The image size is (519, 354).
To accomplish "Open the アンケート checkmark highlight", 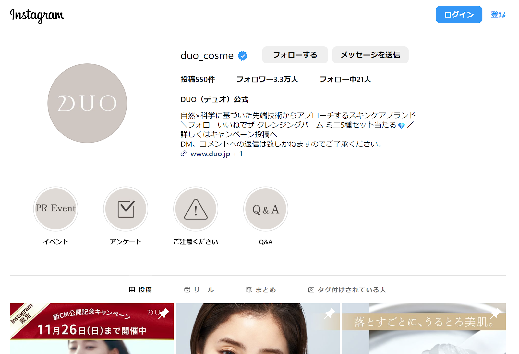I will coord(126,209).
